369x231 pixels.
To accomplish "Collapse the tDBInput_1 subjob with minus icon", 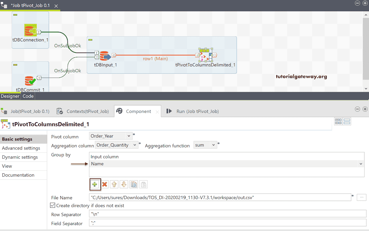I will pos(90,40).
